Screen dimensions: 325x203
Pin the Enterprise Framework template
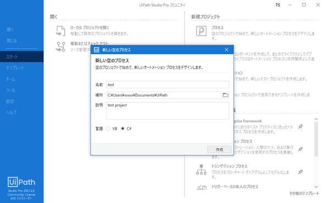tap(300, 126)
